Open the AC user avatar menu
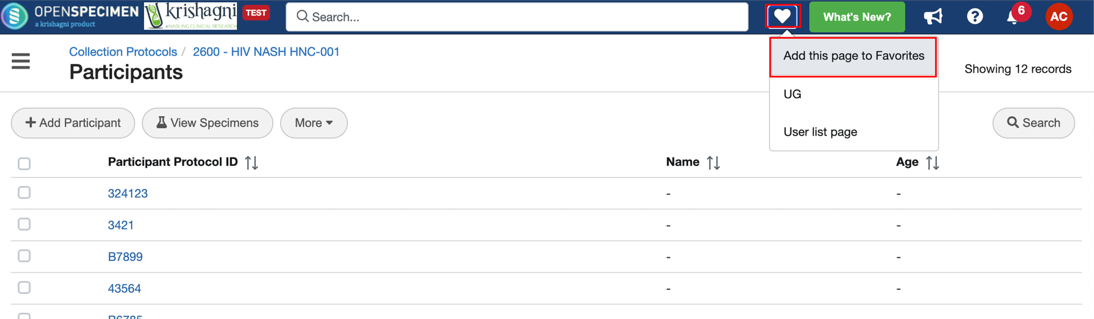This screenshot has width=1094, height=319. (x=1059, y=17)
